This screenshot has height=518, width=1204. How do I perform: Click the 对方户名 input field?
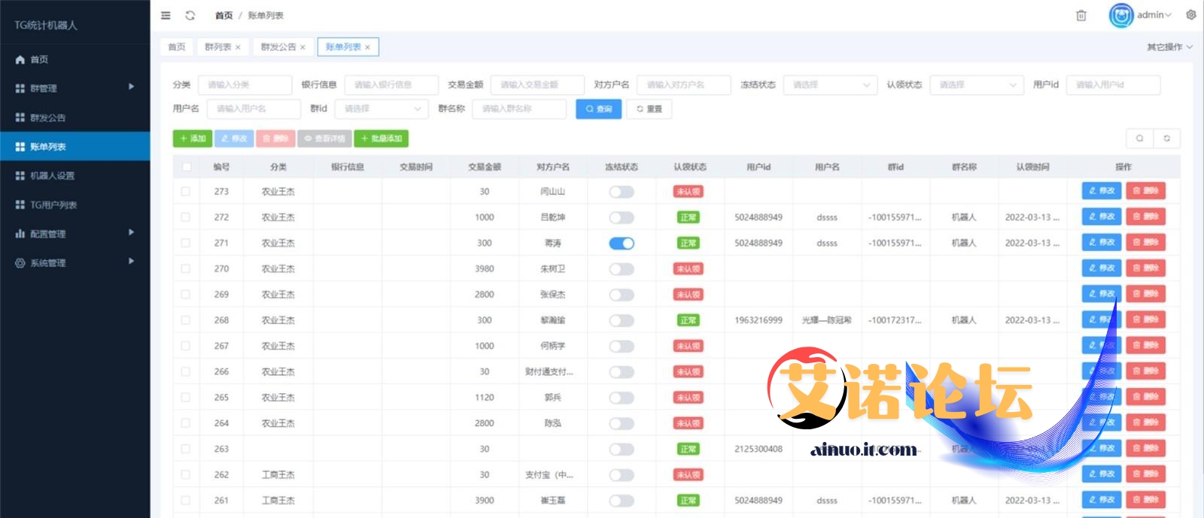tap(683, 85)
